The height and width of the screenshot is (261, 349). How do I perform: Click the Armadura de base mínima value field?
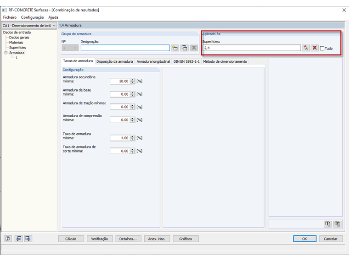(120, 94)
